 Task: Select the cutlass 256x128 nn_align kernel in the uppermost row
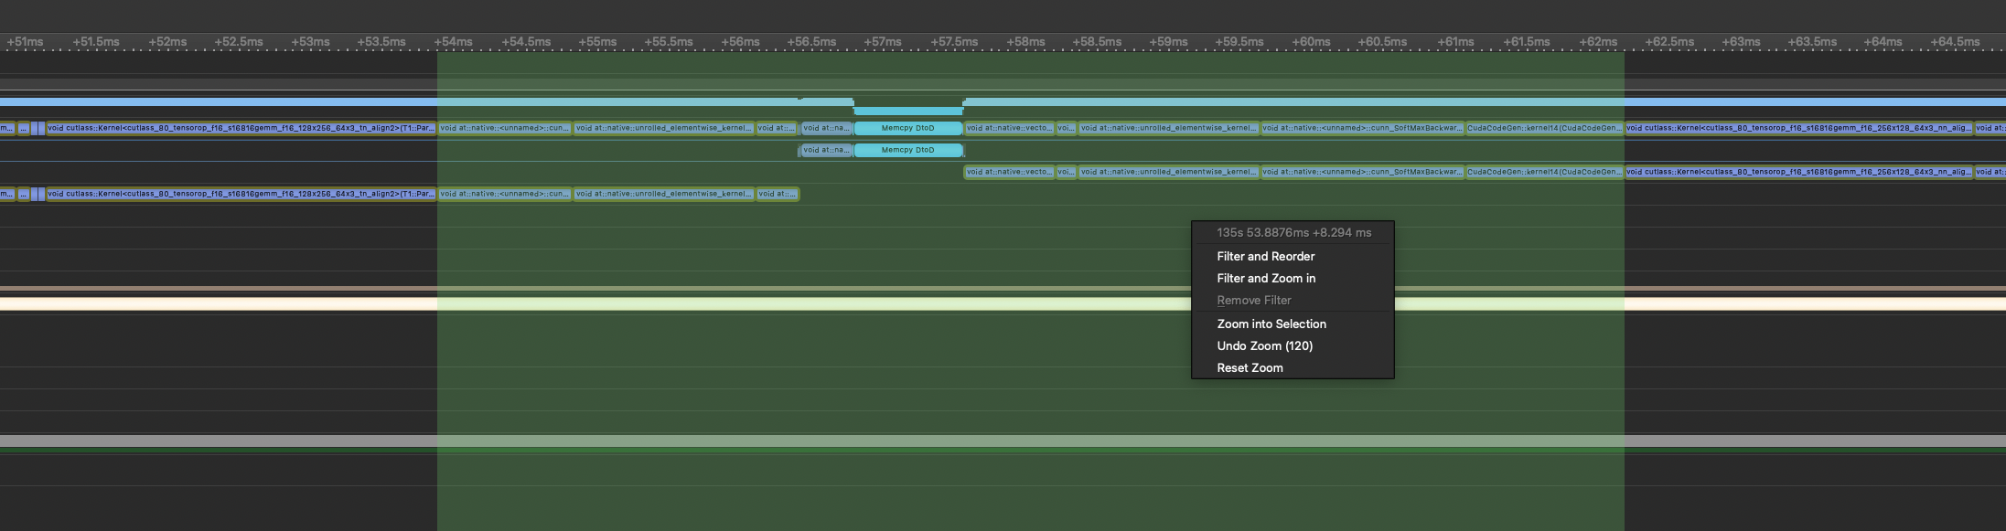1798,128
